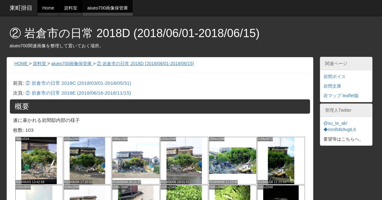This screenshot has width=382, height=200.
Task: Open 岩間ボイス related page
Action: pos(335,77)
